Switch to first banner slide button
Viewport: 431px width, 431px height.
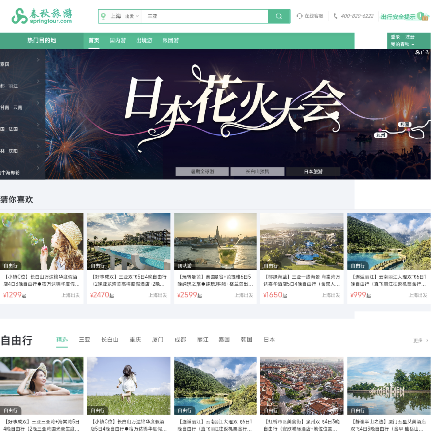tap(203, 171)
